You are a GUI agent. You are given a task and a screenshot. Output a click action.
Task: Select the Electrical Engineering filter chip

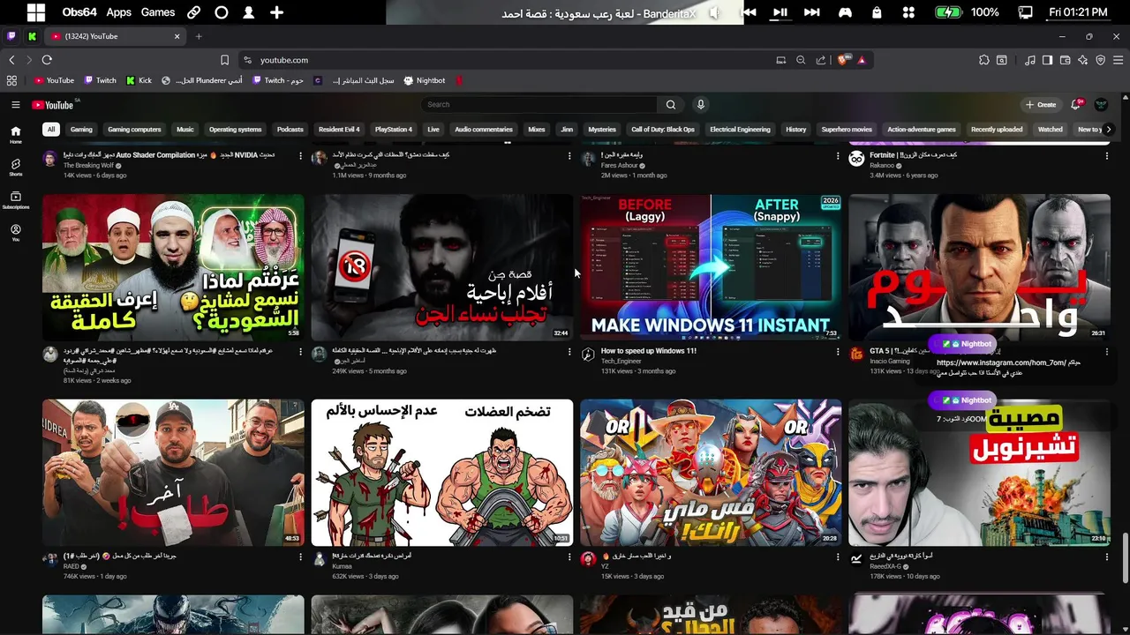tap(740, 130)
